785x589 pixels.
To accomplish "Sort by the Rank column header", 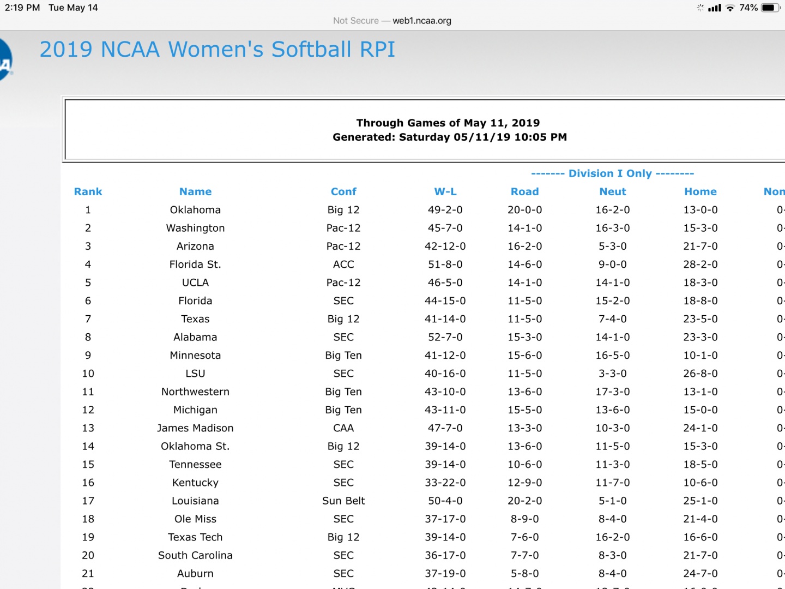I will click(x=88, y=191).
